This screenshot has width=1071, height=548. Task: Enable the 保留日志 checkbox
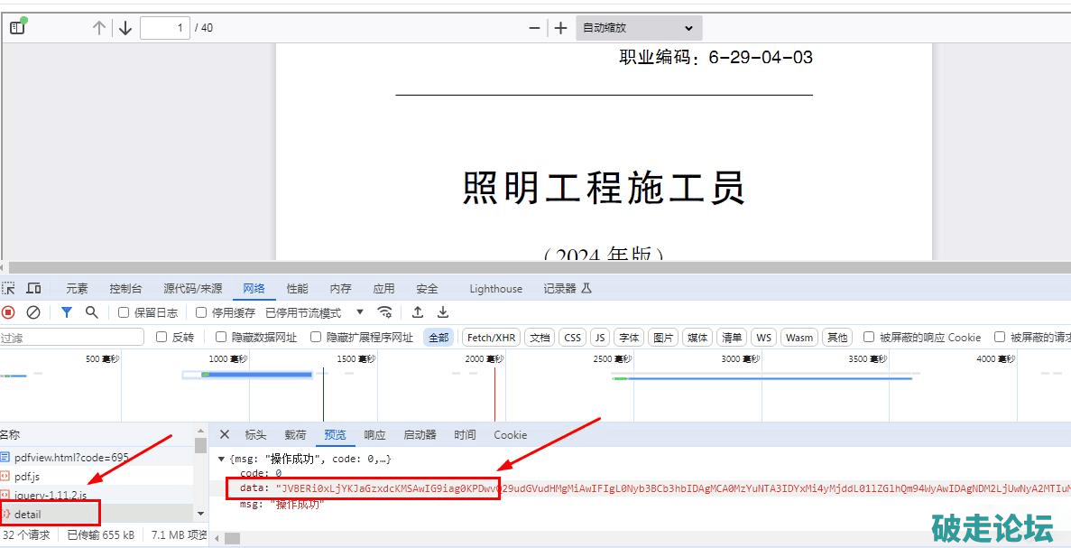coord(125,312)
